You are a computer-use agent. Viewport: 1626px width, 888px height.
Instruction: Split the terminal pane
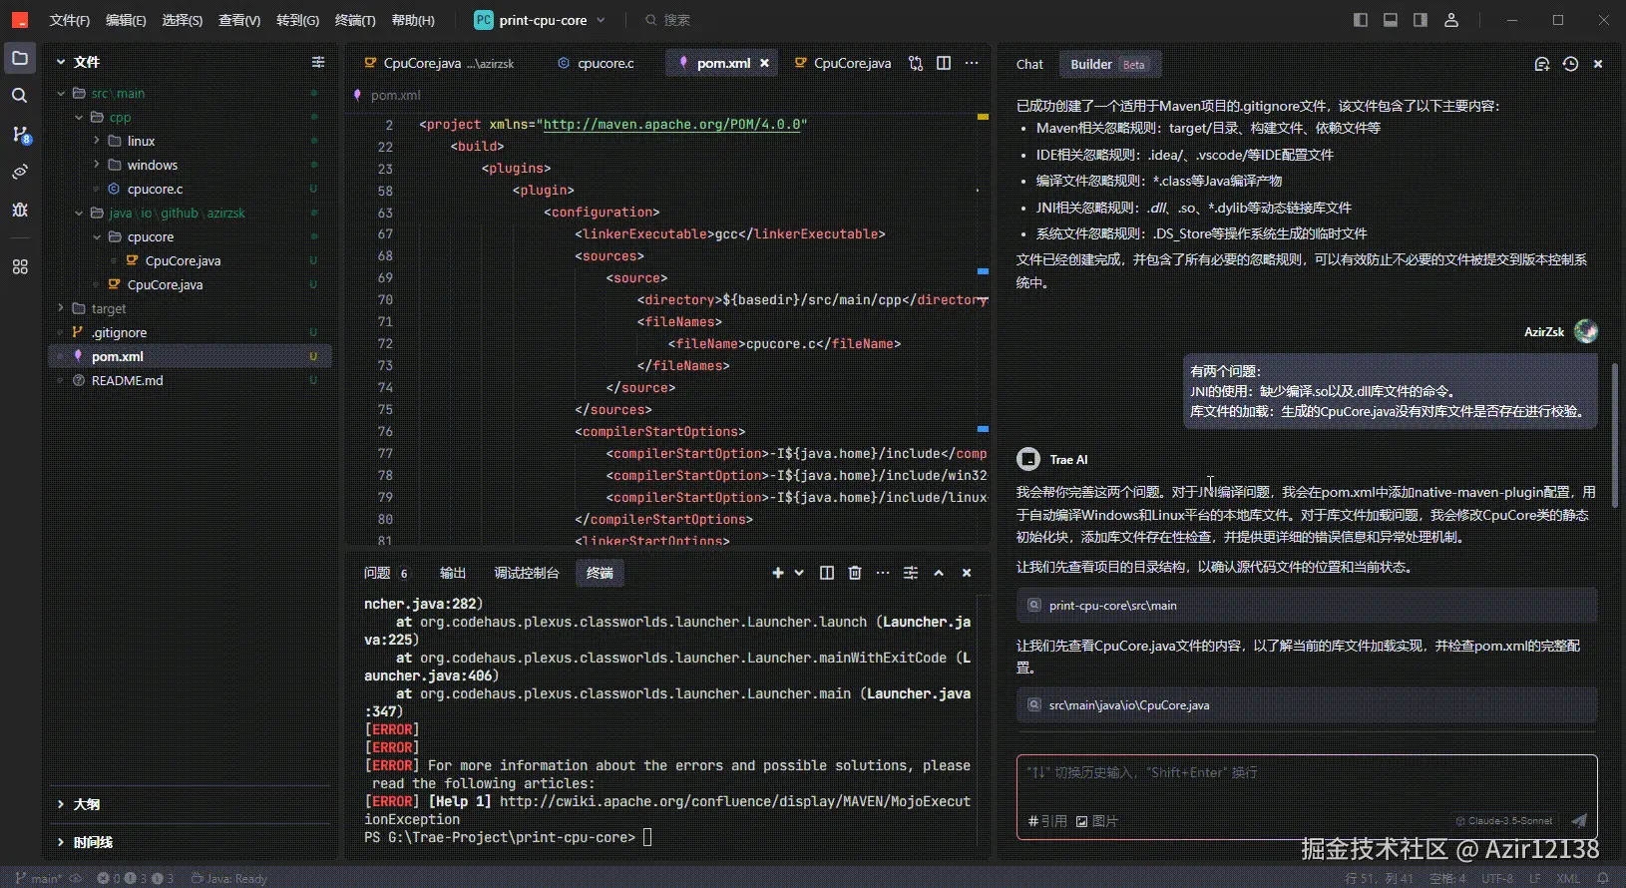click(x=827, y=573)
